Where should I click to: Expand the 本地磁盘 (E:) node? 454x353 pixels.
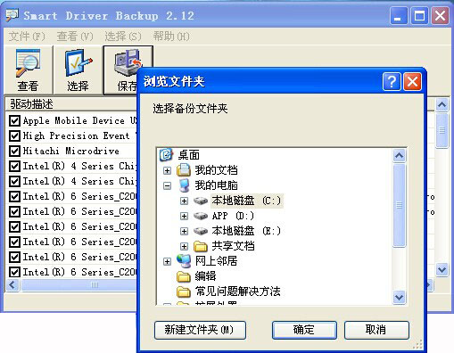pos(184,231)
